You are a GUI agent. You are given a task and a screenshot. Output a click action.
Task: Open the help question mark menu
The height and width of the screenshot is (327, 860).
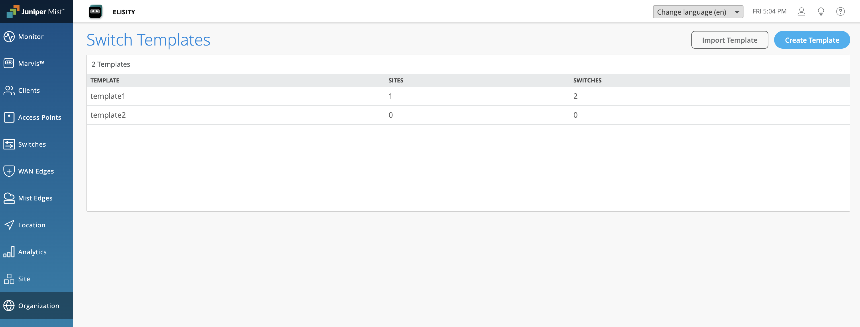[840, 12]
